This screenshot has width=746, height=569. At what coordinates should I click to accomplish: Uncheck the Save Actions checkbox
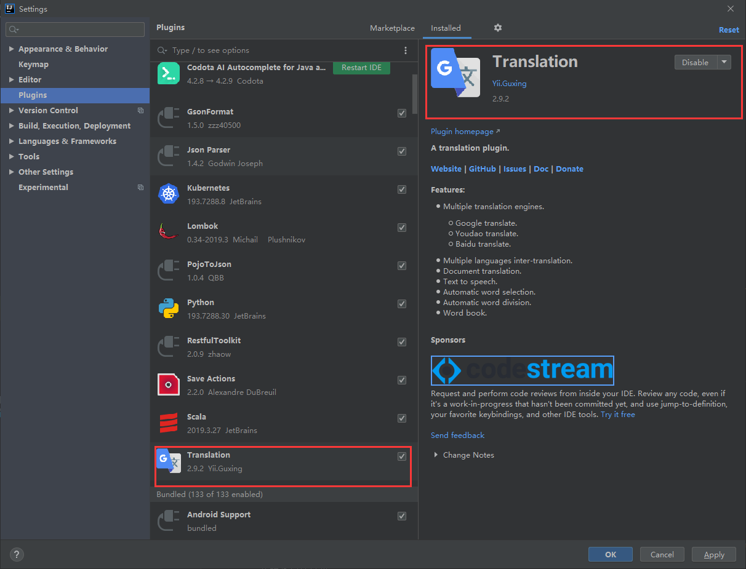402,380
